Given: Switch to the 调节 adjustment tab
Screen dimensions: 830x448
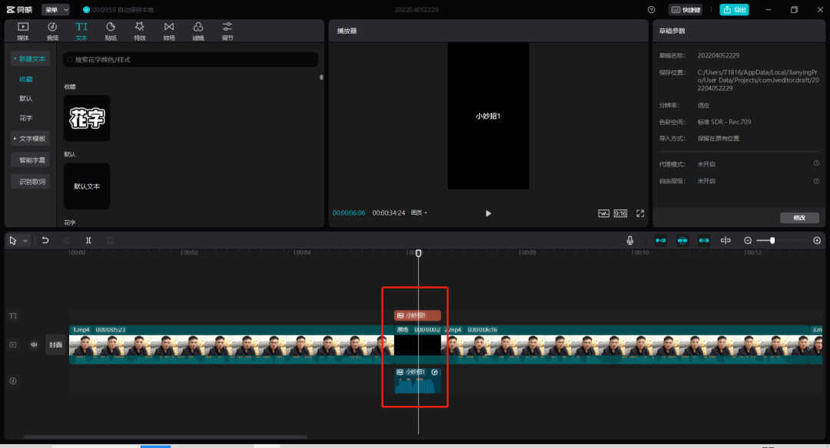Looking at the screenshot, I should (227, 31).
